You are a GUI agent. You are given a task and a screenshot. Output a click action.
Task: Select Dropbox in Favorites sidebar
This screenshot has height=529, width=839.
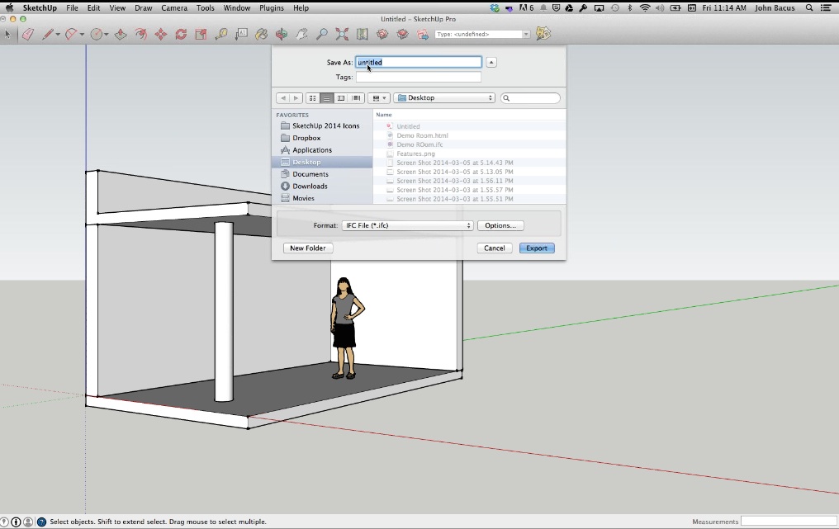306,138
